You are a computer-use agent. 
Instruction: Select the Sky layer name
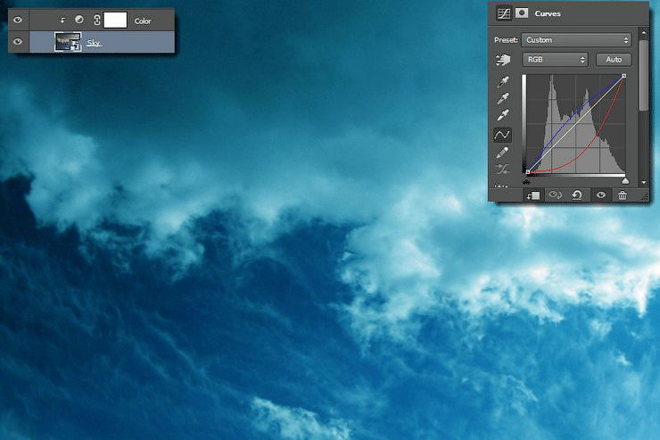click(x=94, y=43)
